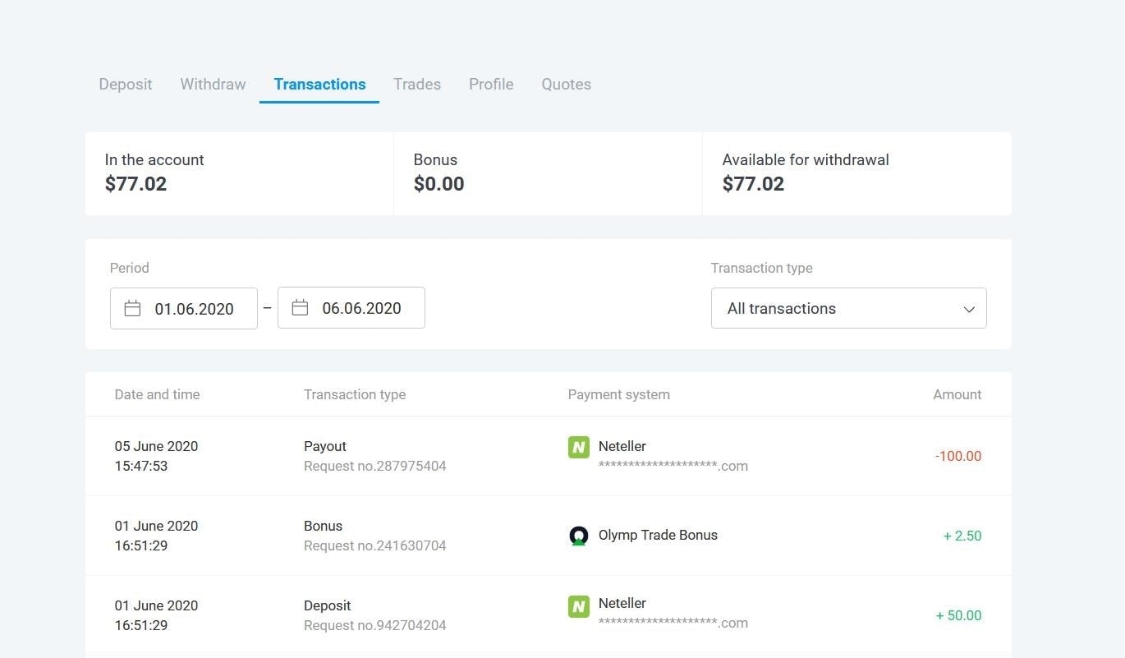Click Request no.942704204
The width and height of the screenshot is (1125, 658).
(375, 625)
